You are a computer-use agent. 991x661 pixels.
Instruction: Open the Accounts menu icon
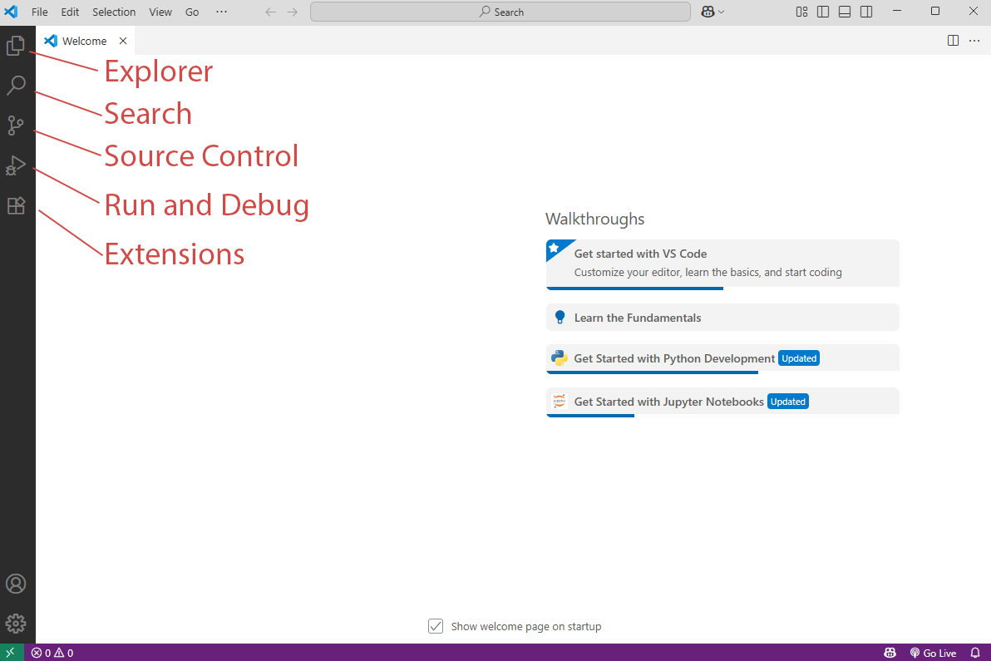tap(16, 584)
